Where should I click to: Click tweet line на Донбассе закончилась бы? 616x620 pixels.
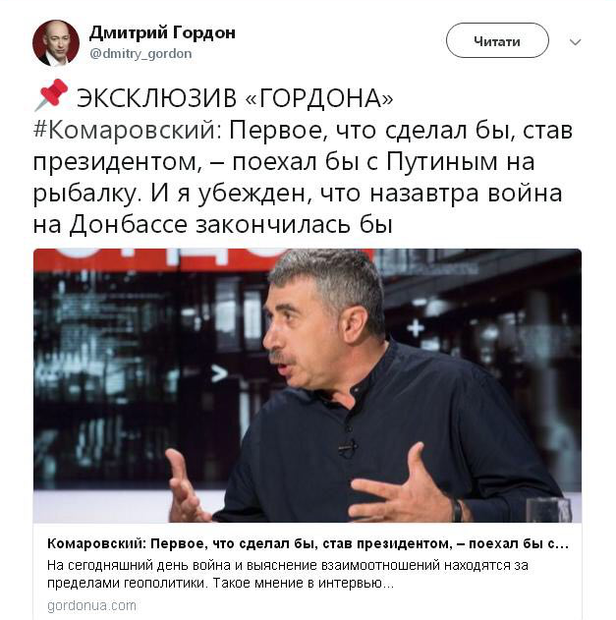[x=213, y=225]
